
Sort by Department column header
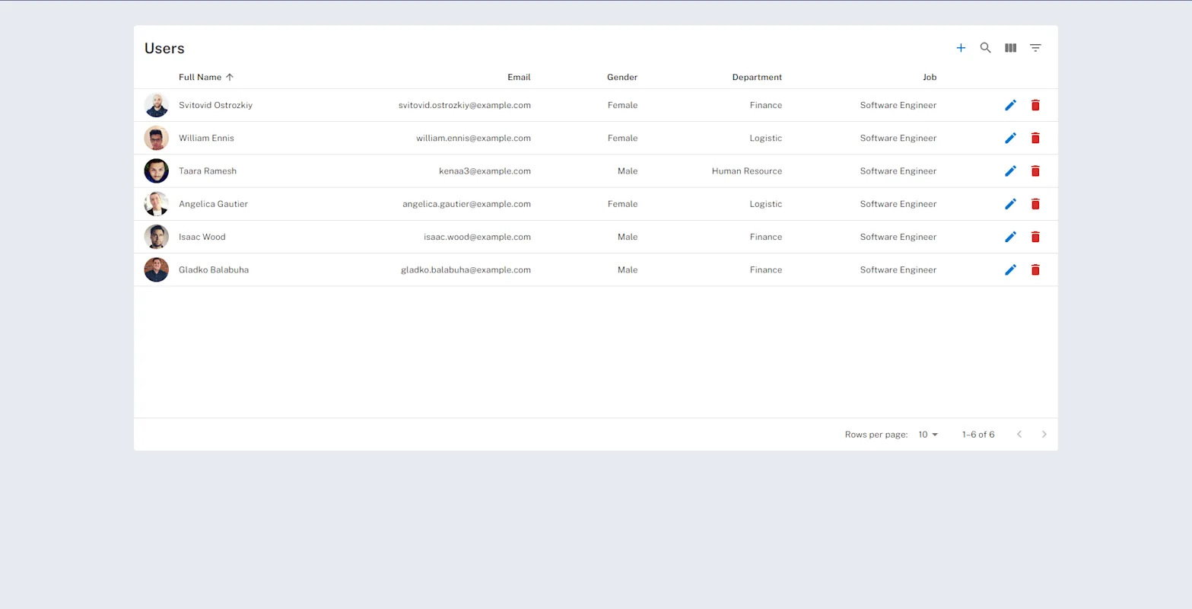(x=757, y=77)
